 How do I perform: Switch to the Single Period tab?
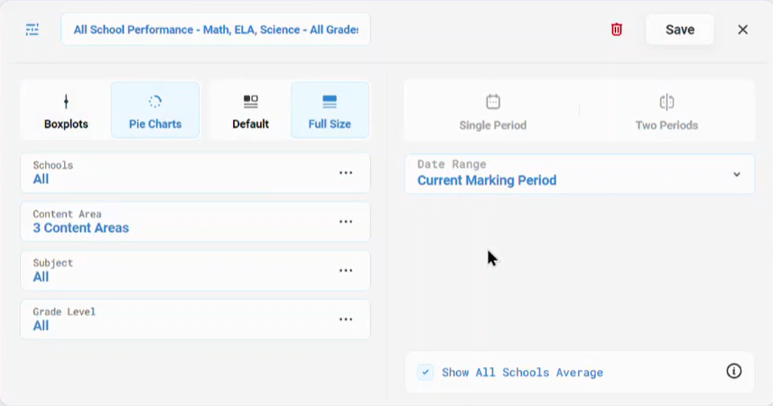[x=492, y=111]
